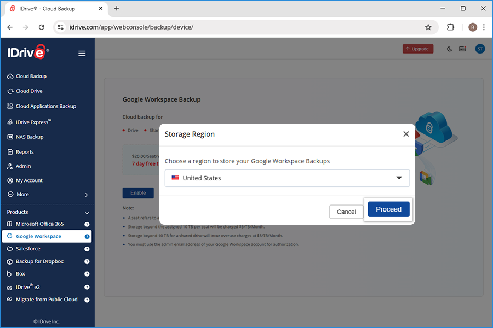Reload the page
Viewport: 493px width, 328px height.
(x=42, y=27)
